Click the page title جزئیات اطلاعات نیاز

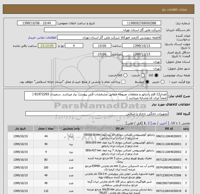click(175, 9)
